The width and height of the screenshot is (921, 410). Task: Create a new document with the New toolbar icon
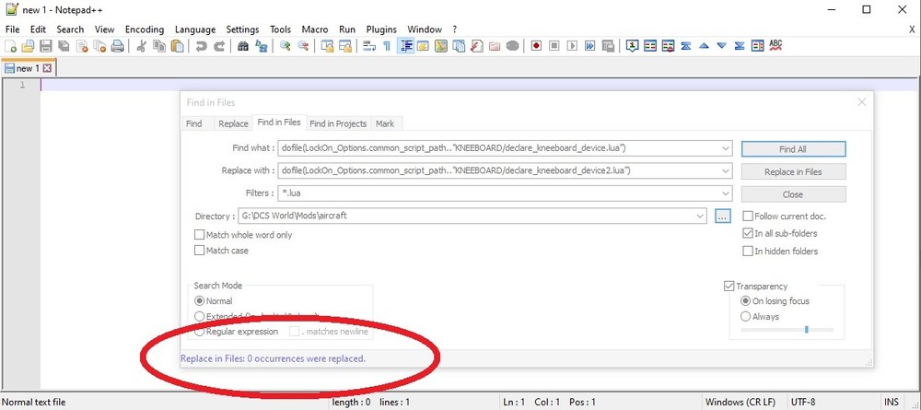pos(10,46)
